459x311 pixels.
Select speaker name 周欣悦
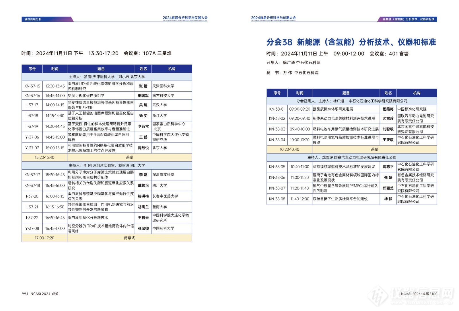(x=143, y=148)
